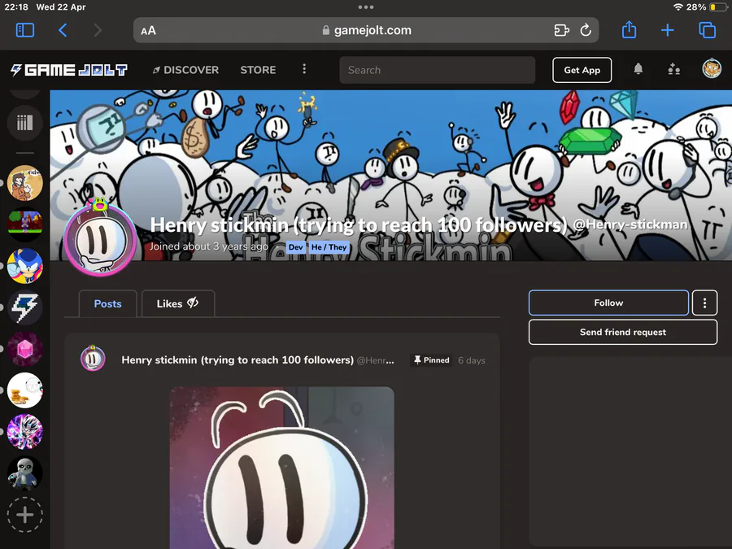Click Send friend request
732x549 pixels.
[x=623, y=332]
